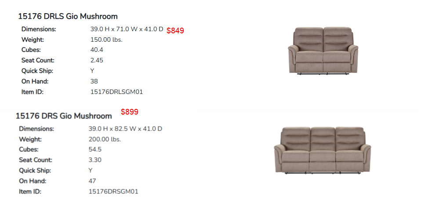Image resolution: width=421 pixels, height=205 pixels.
Task: Click the On Hand quantity 38
Action: [x=94, y=81]
